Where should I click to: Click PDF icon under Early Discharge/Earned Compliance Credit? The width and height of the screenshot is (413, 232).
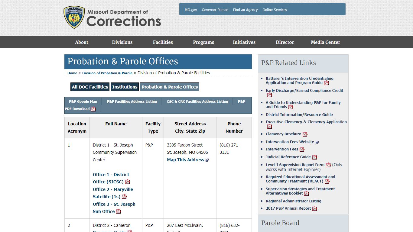(270, 95)
